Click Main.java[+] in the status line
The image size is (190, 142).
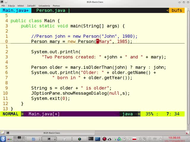click(x=44, y=114)
